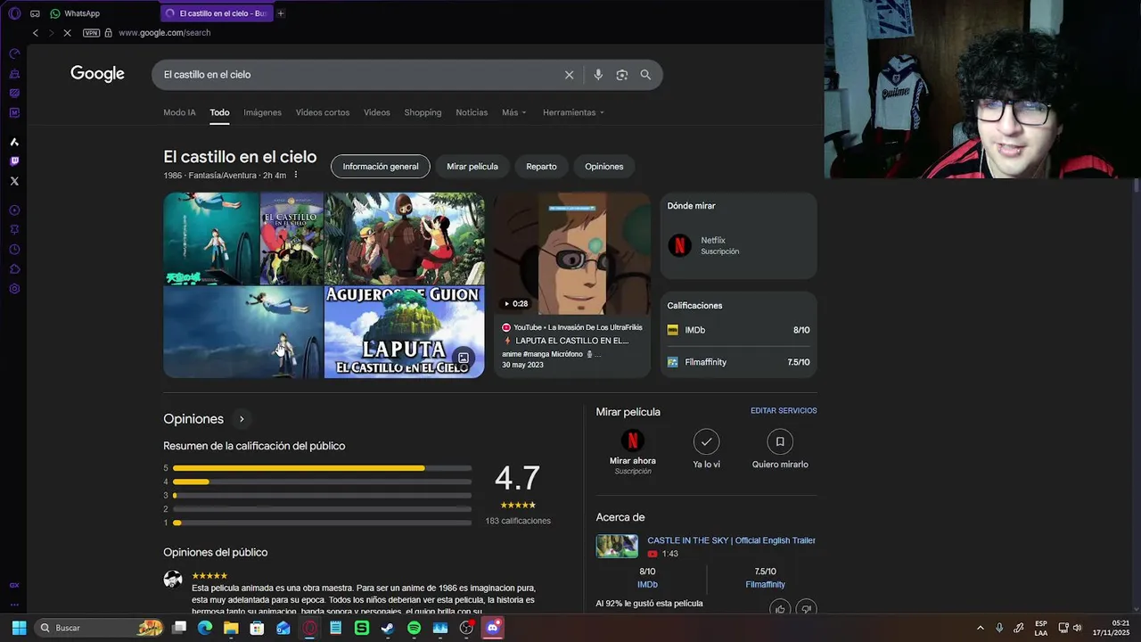1141x642 pixels.
Task: Click the 4-star rating bar
Action: click(x=322, y=481)
